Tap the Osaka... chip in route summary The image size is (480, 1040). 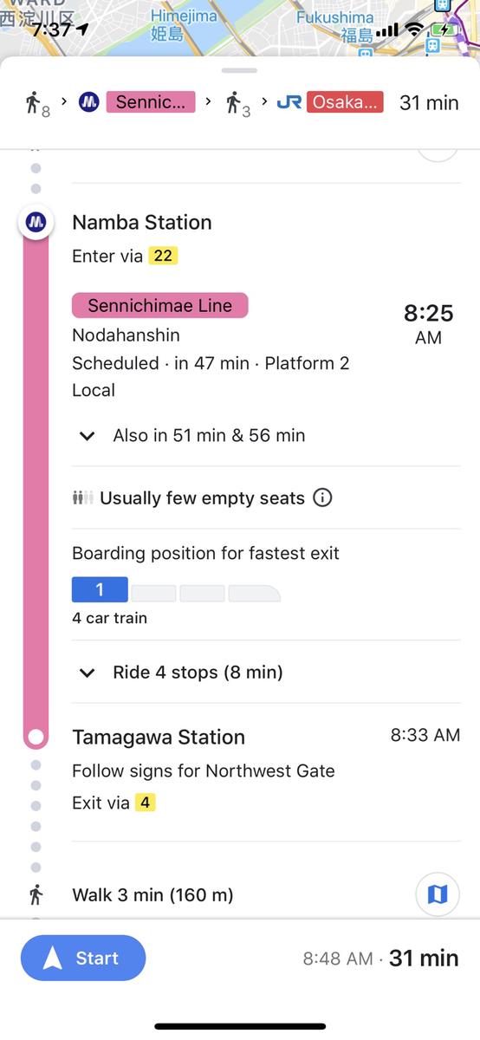click(344, 102)
